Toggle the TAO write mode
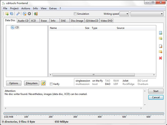167x125 pixels. tap(107, 81)
